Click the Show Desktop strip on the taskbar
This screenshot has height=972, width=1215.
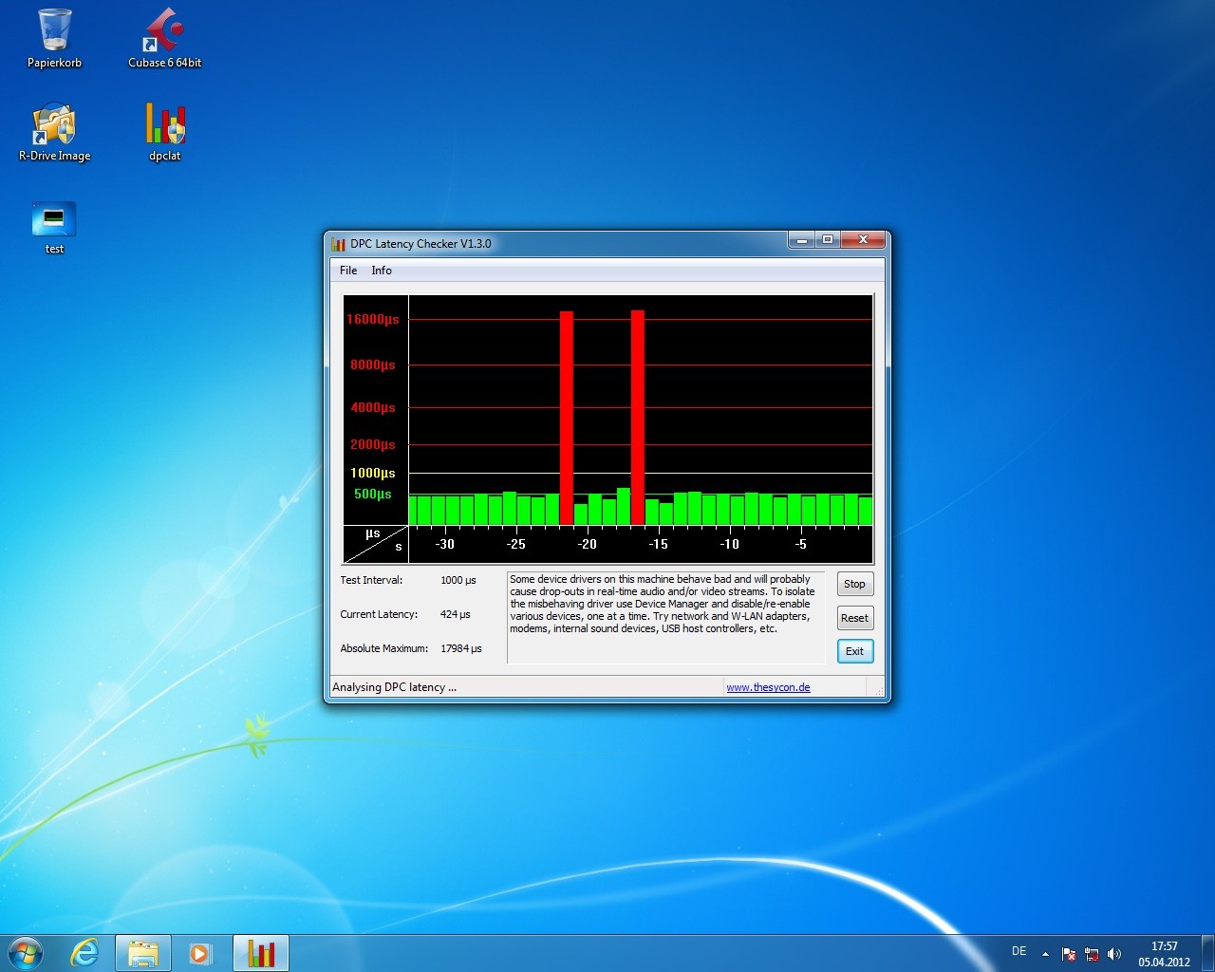coord(1207,953)
